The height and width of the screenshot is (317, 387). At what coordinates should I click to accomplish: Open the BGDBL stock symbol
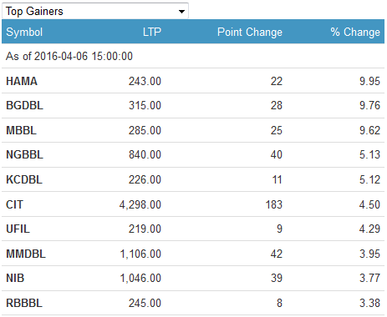(24, 105)
